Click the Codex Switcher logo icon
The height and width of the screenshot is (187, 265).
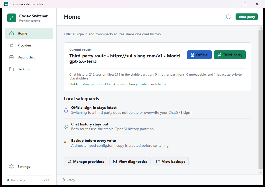[12, 18]
